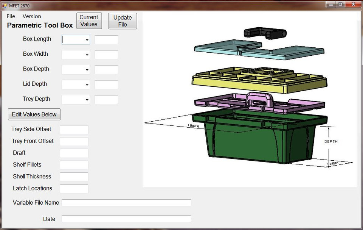This screenshot has width=363, height=230.
Task: Click the Trey Side Offset input field
Action: 74,129
